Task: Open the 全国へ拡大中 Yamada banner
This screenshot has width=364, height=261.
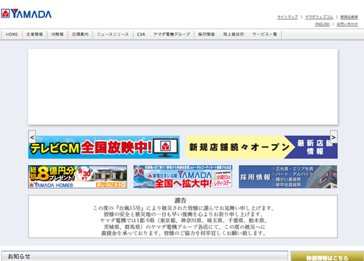Action: click(x=183, y=177)
